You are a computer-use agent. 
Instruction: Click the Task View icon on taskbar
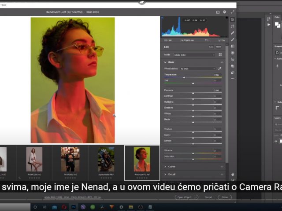pos(44,207)
